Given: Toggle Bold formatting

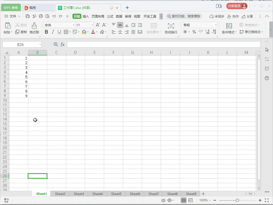Looking at the screenshot, I should tap(46, 32).
